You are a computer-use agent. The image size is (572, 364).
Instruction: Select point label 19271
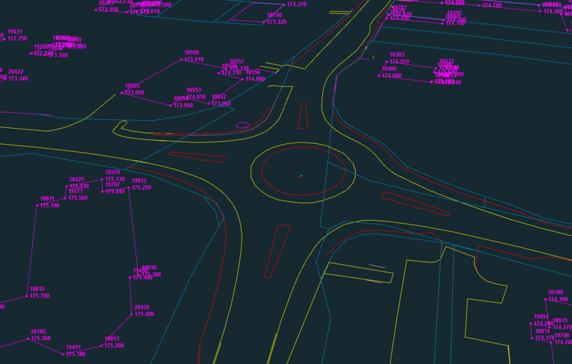[x=75, y=191]
